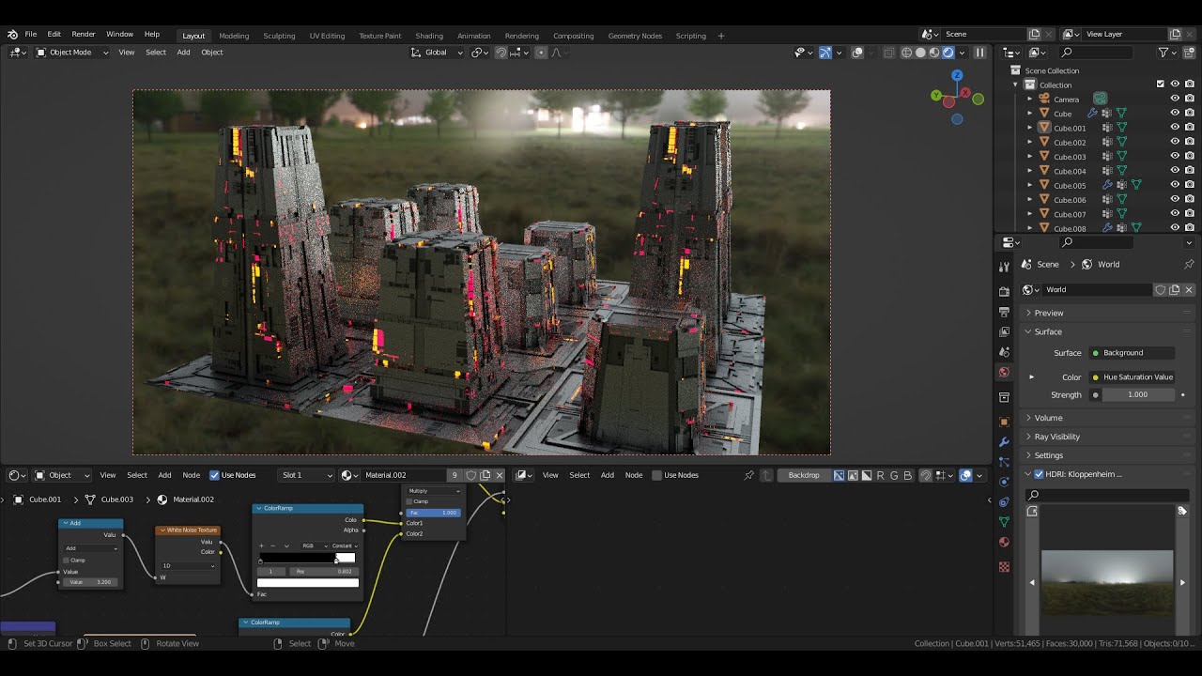Select wireframe viewport shading mode
The width and height of the screenshot is (1202, 676).
(906, 53)
